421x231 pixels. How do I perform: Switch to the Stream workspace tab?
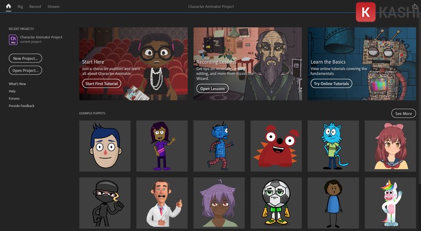(54, 7)
